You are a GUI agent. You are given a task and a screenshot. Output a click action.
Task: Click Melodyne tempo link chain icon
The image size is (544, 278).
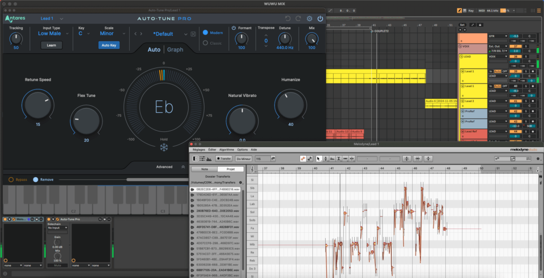(274, 158)
